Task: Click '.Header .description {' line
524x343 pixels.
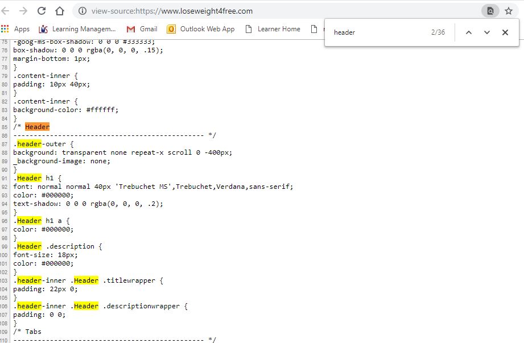Action: click(x=58, y=246)
